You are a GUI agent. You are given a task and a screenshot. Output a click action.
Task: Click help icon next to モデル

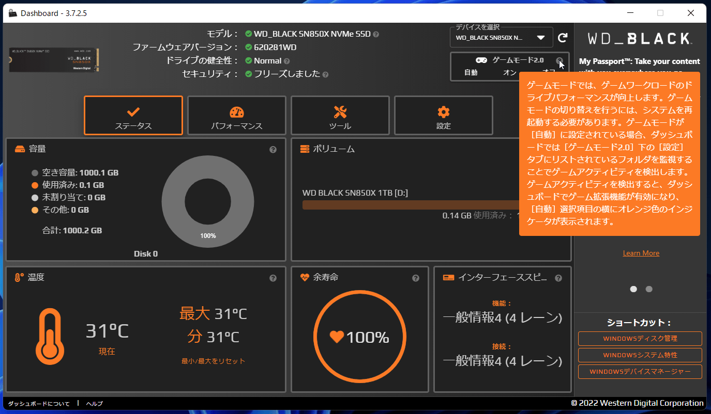point(376,35)
